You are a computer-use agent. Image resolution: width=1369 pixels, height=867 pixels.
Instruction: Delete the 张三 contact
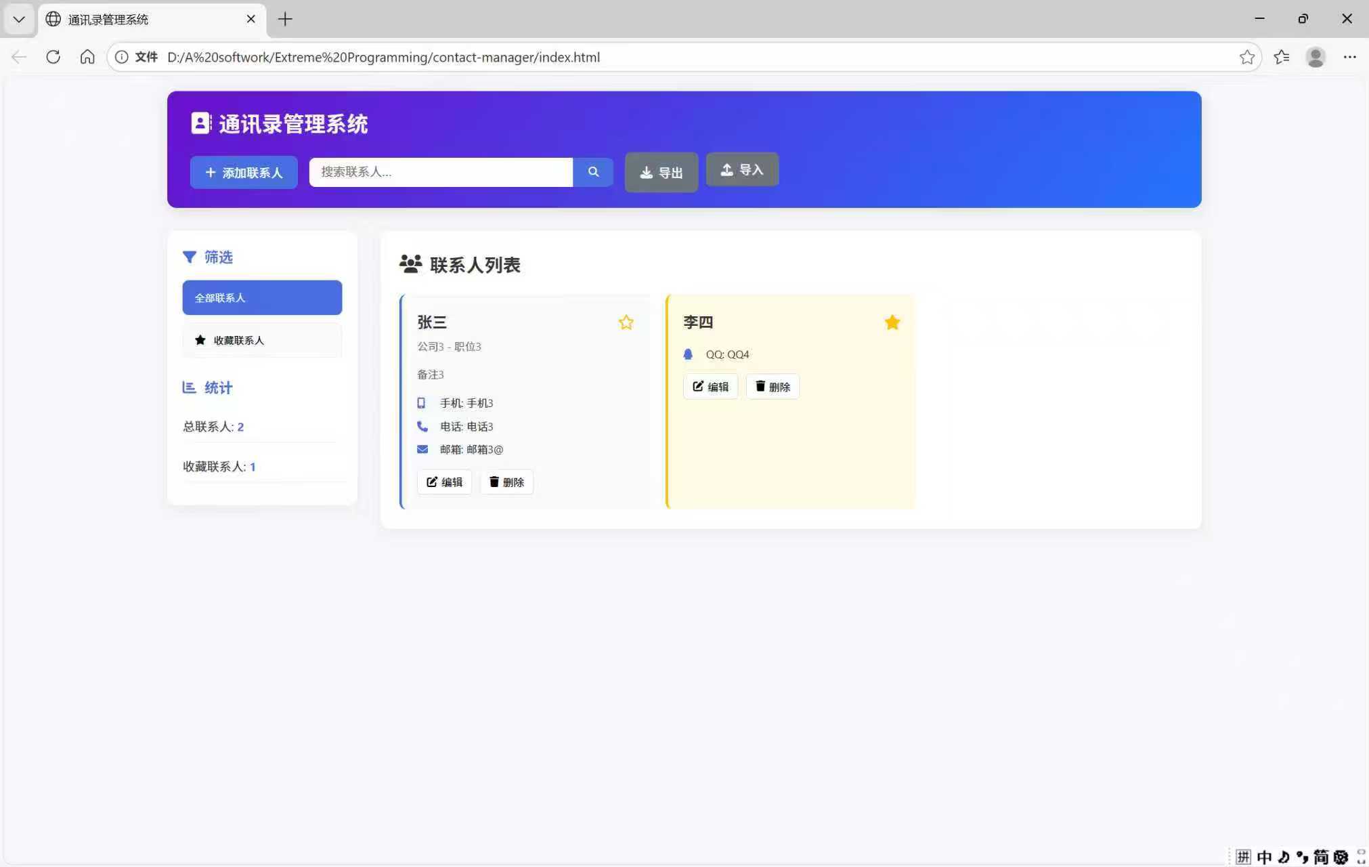point(506,482)
